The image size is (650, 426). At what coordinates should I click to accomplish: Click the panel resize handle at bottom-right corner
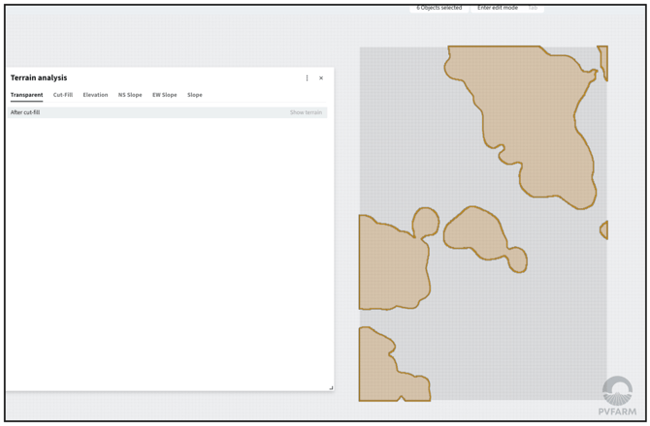tap(331, 387)
